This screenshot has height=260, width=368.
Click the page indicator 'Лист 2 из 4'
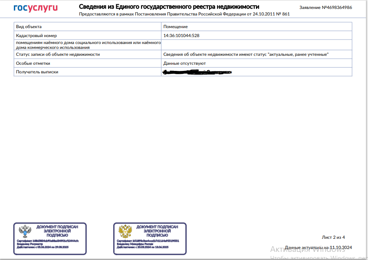(333, 237)
